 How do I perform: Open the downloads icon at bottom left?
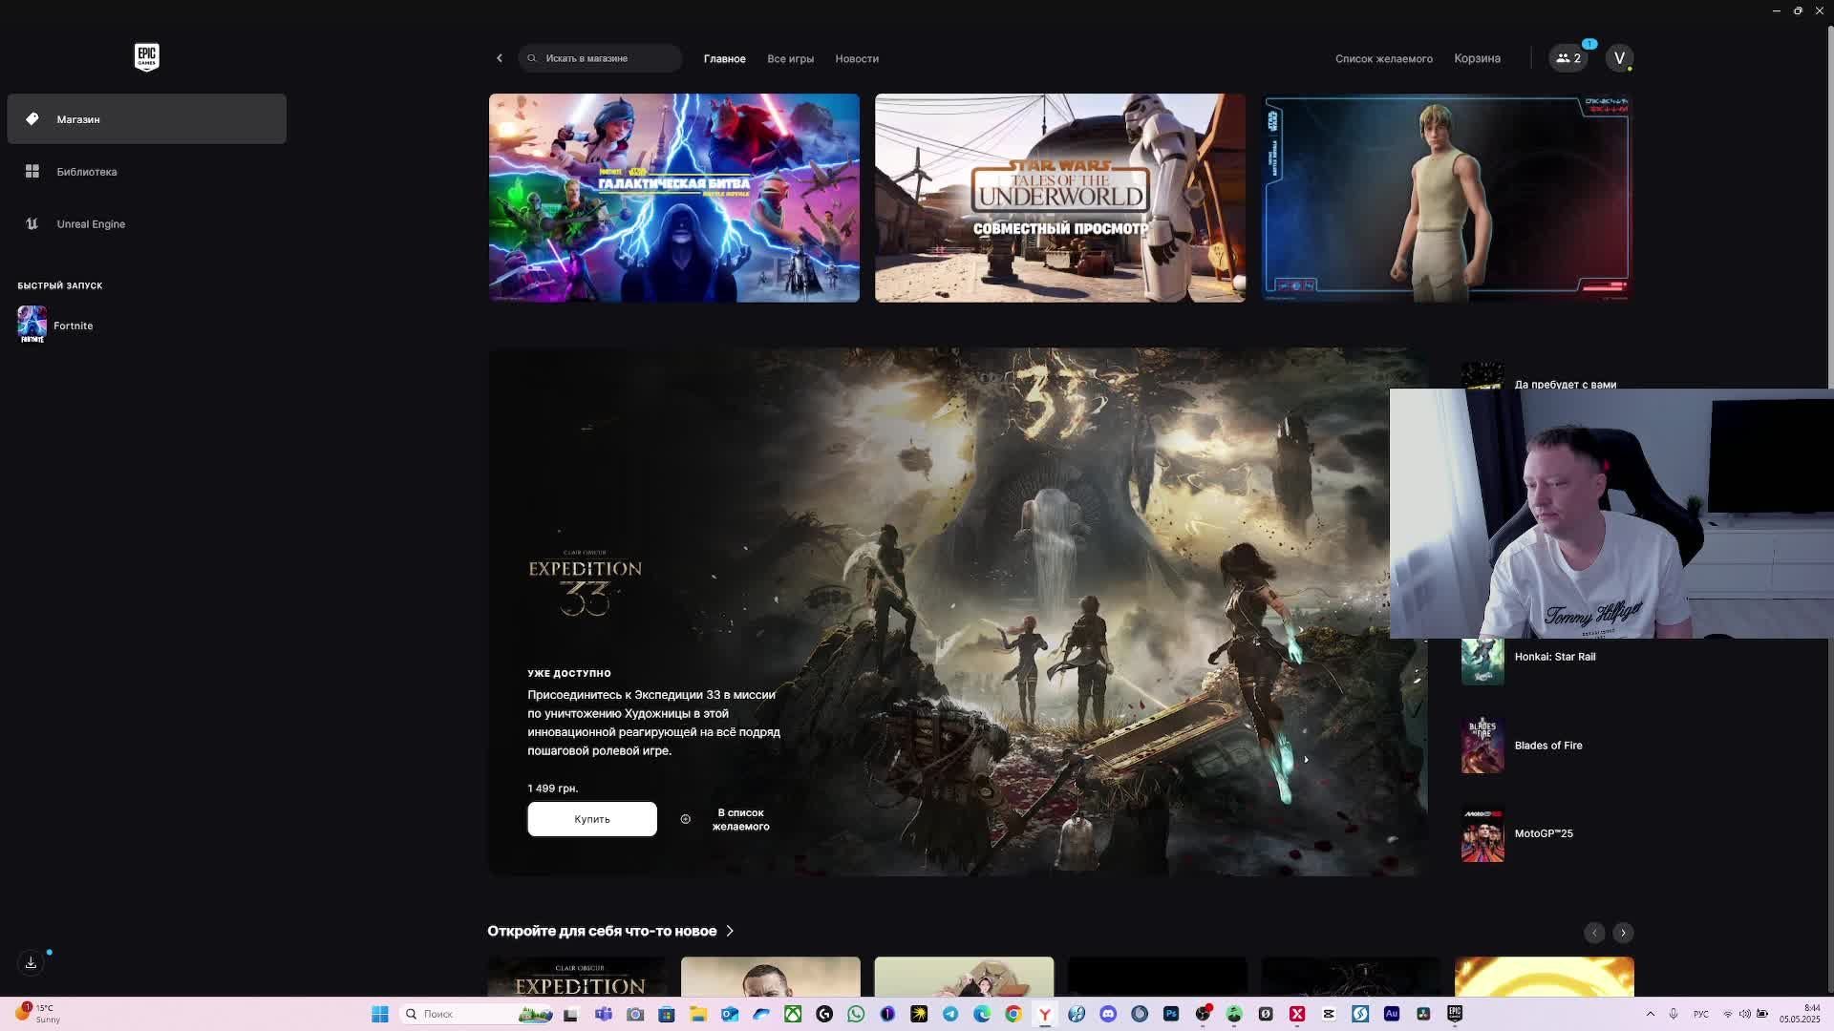tap(31, 962)
